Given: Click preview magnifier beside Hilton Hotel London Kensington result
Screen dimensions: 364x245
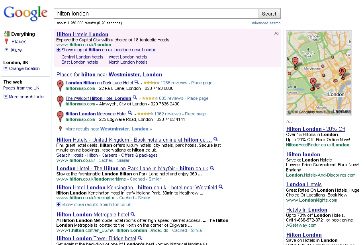Looking at the screenshot, I should click(221, 187).
